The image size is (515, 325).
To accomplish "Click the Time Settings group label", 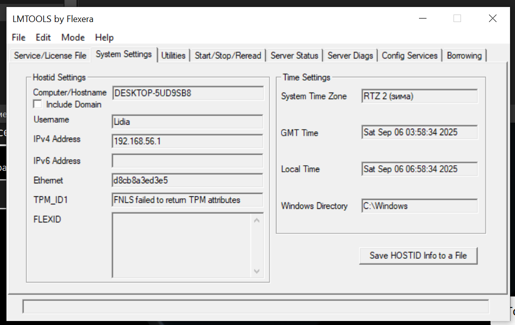I will (306, 77).
